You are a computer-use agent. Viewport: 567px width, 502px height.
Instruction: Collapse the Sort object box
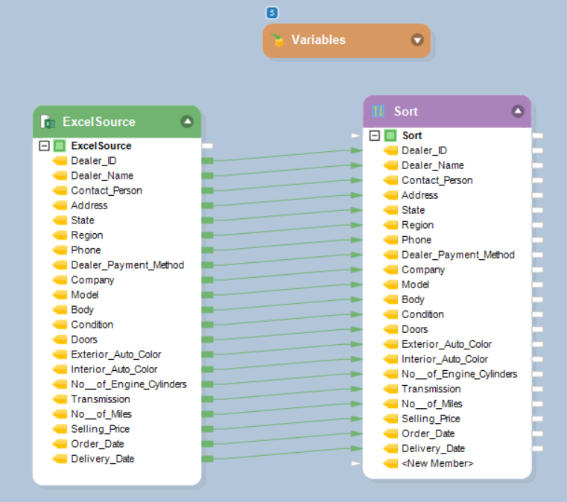518,111
